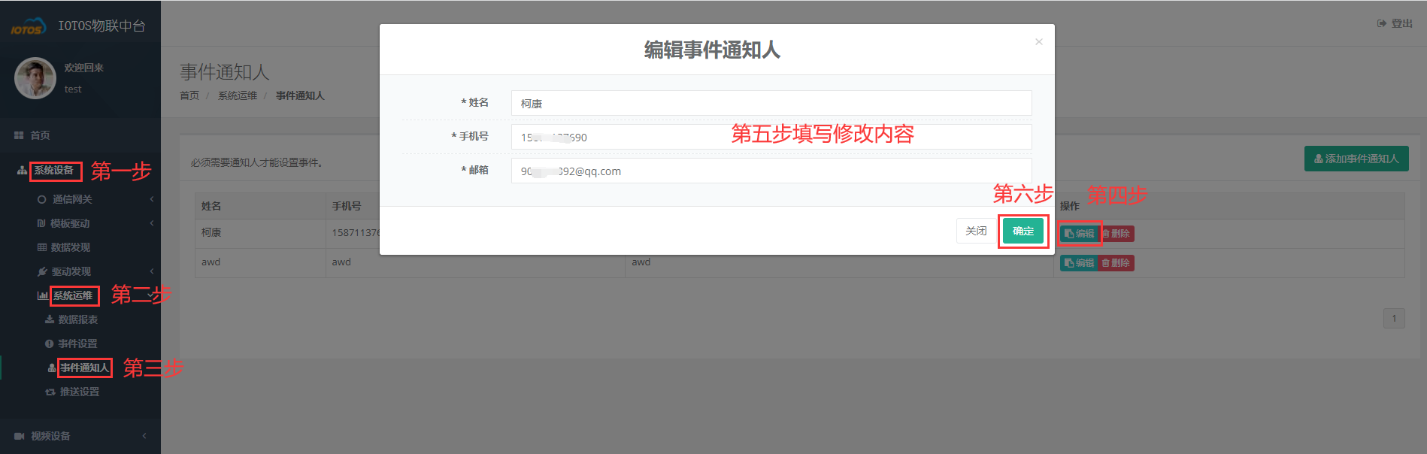Click the 登出 logout link
Image resolution: width=1427 pixels, height=454 pixels.
1395,23
